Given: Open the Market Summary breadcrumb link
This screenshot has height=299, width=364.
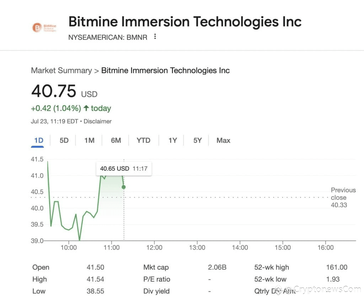Looking at the screenshot, I should click(x=61, y=71).
